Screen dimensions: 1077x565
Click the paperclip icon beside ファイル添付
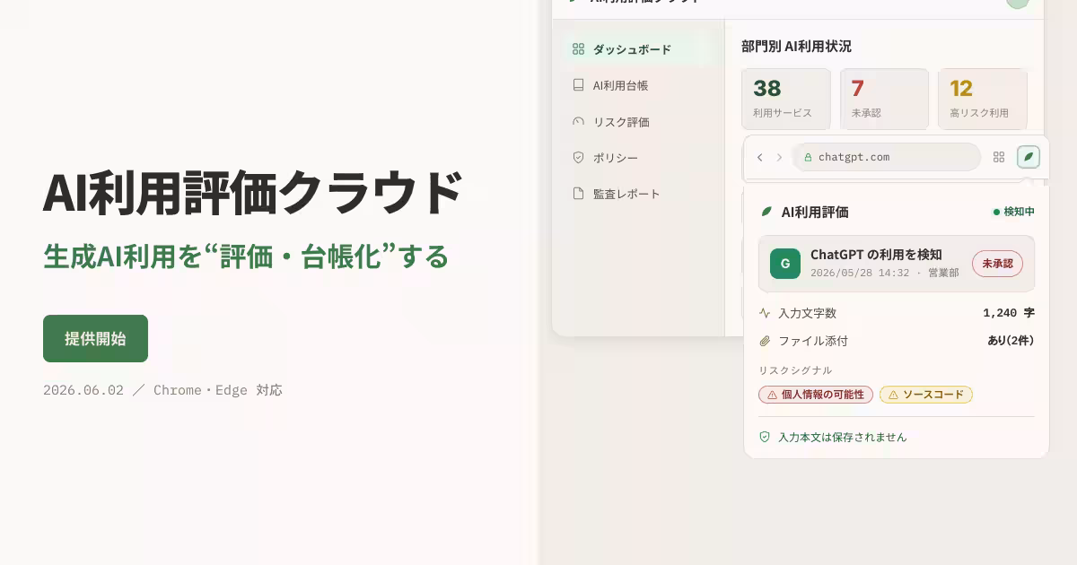pyautogui.click(x=765, y=341)
